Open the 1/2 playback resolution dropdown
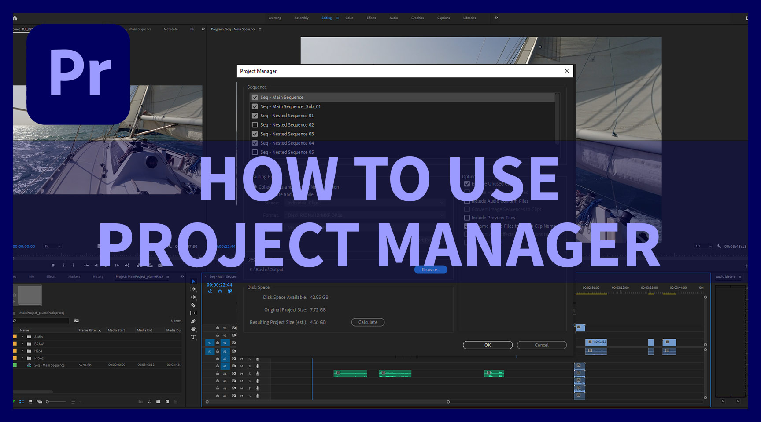This screenshot has height=422, width=761. pos(703,246)
